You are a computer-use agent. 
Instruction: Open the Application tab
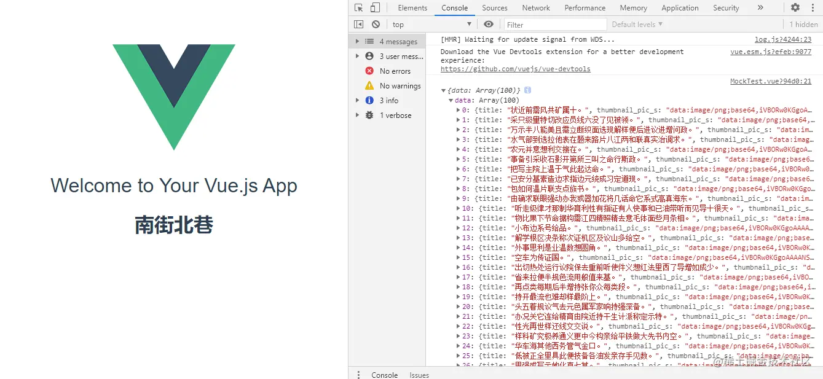680,8
